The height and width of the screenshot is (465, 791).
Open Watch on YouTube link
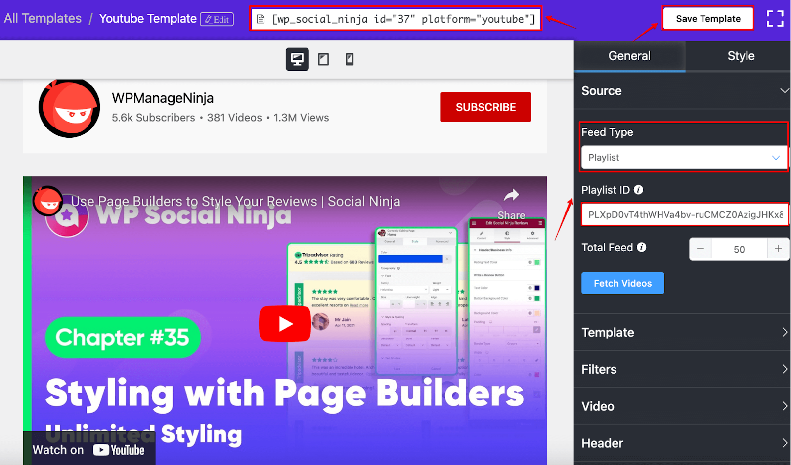(x=89, y=450)
